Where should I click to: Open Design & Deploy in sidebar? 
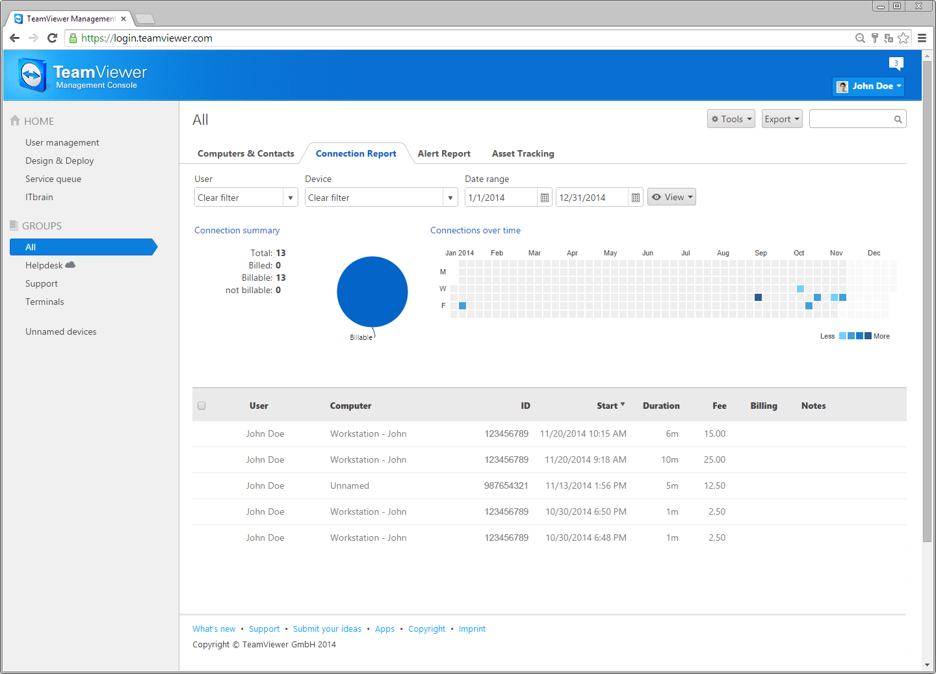click(x=60, y=161)
